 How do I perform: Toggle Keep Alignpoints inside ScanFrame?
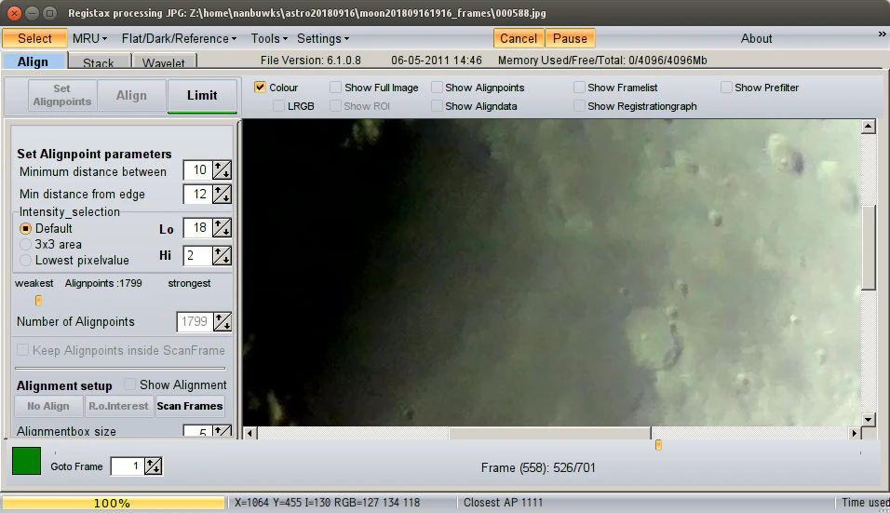22,350
